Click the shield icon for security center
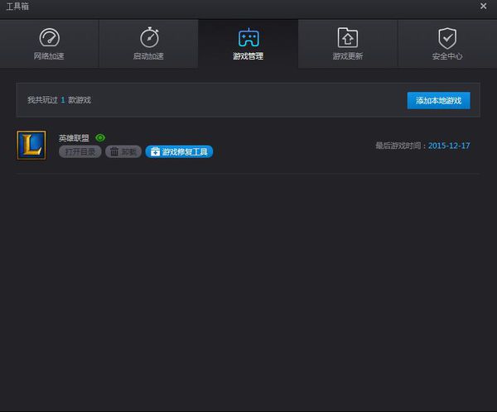 click(447, 37)
